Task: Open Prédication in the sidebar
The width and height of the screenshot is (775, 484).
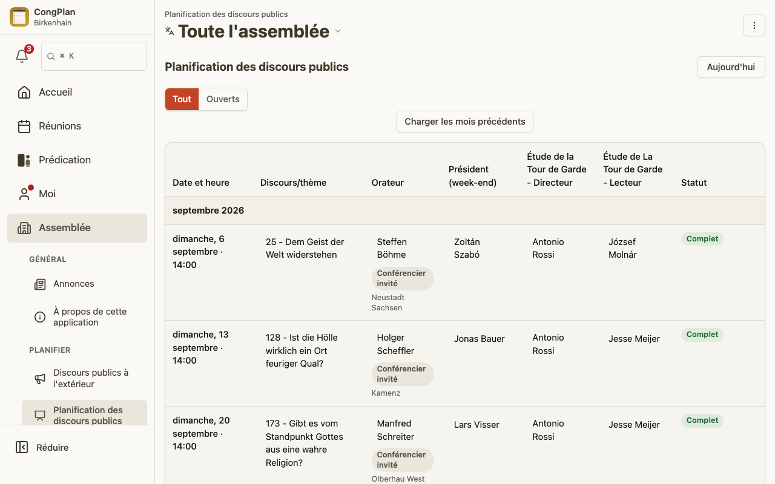Action: click(77, 160)
